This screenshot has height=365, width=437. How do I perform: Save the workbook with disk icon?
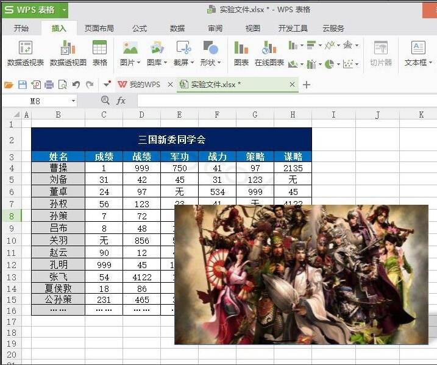(23, 85)
